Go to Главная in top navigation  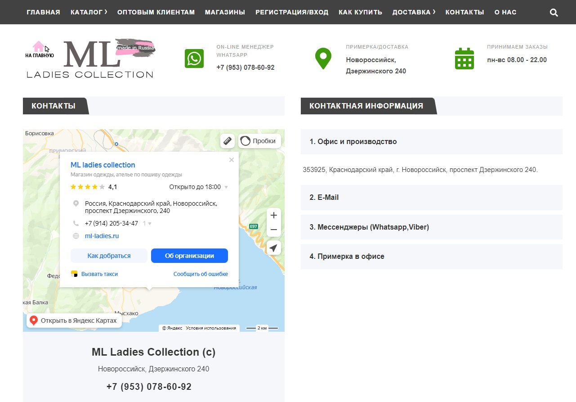[x=43, y=12]
